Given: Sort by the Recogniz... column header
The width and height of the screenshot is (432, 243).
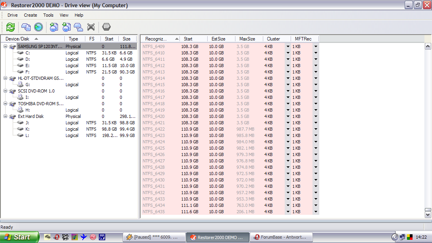Looking at the screenshot, I should point(161,39).
